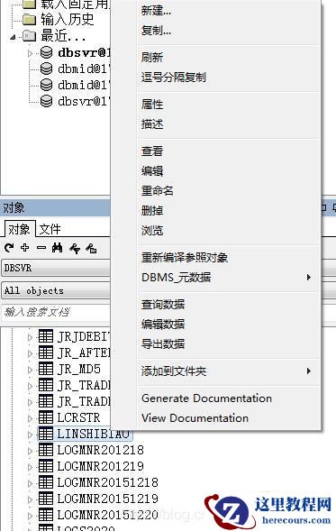Select the bold dbsvr@ database connection icon

46,52
